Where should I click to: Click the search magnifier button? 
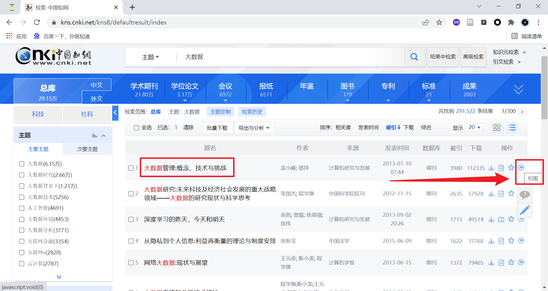click(414, 57)
